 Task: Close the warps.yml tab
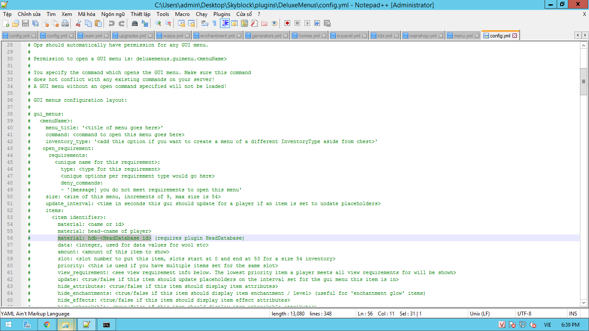click(187, 36)
